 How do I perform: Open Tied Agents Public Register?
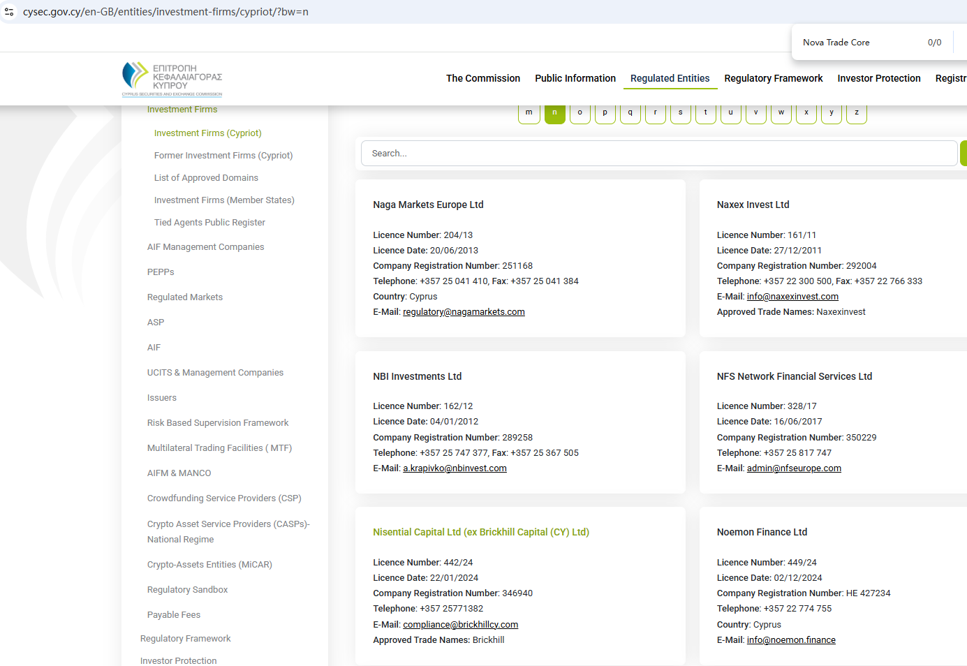click(x=209, y=223)
